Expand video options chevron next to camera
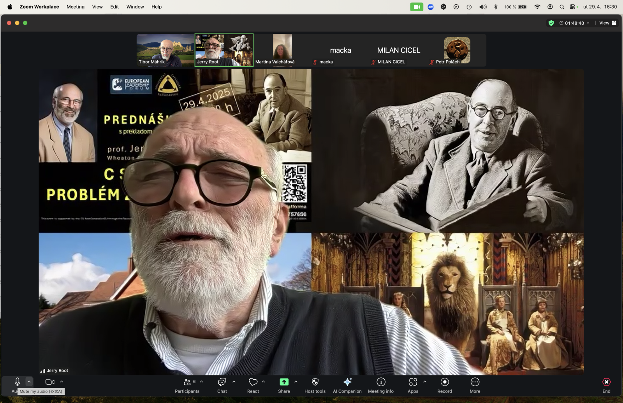The image size is (623, 403). [62, 382]
